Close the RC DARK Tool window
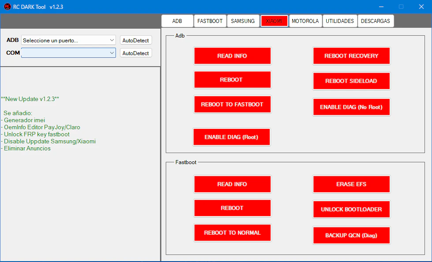The height and width of the screenshot is (262, 432). (421, 7)
